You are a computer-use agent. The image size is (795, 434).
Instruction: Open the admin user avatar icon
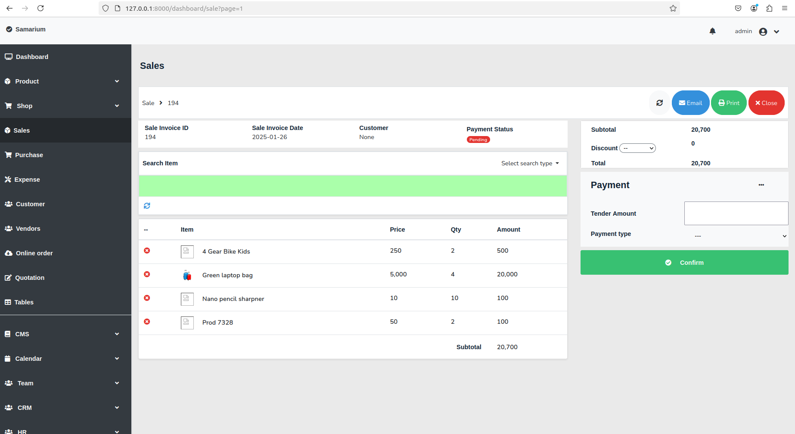(763, 31)
